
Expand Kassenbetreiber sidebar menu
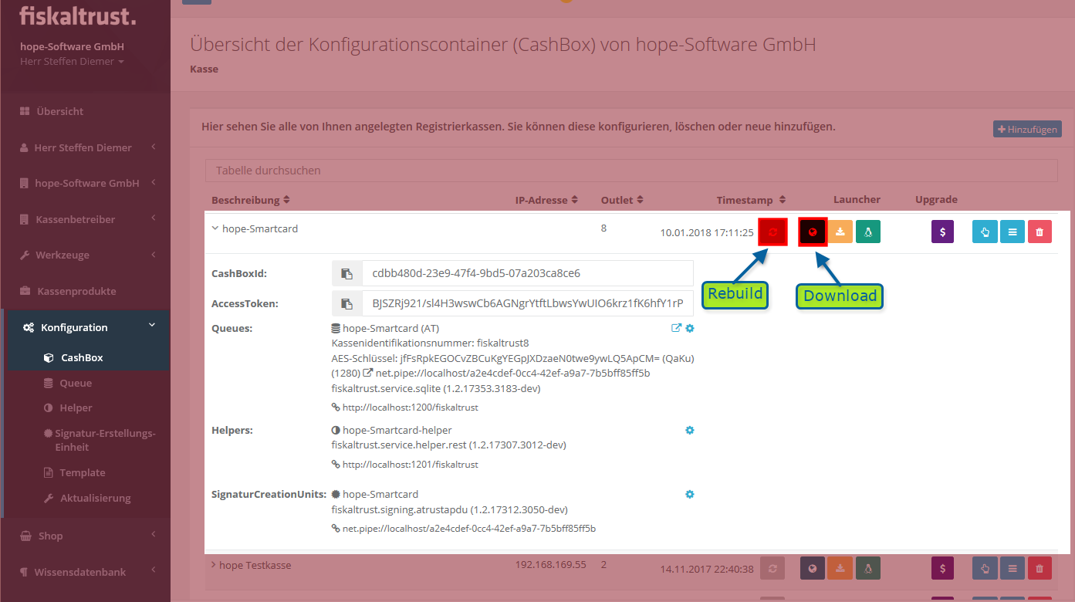(x=85, y=219)
